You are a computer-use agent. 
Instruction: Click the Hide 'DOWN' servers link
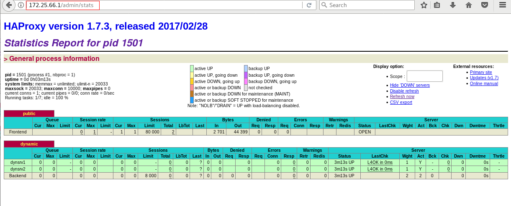[x=410, y=85]
